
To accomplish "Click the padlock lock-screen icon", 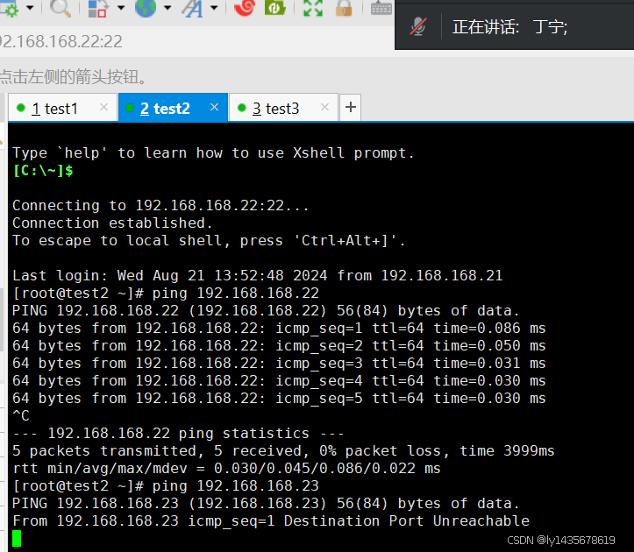I will coord(344,9).
